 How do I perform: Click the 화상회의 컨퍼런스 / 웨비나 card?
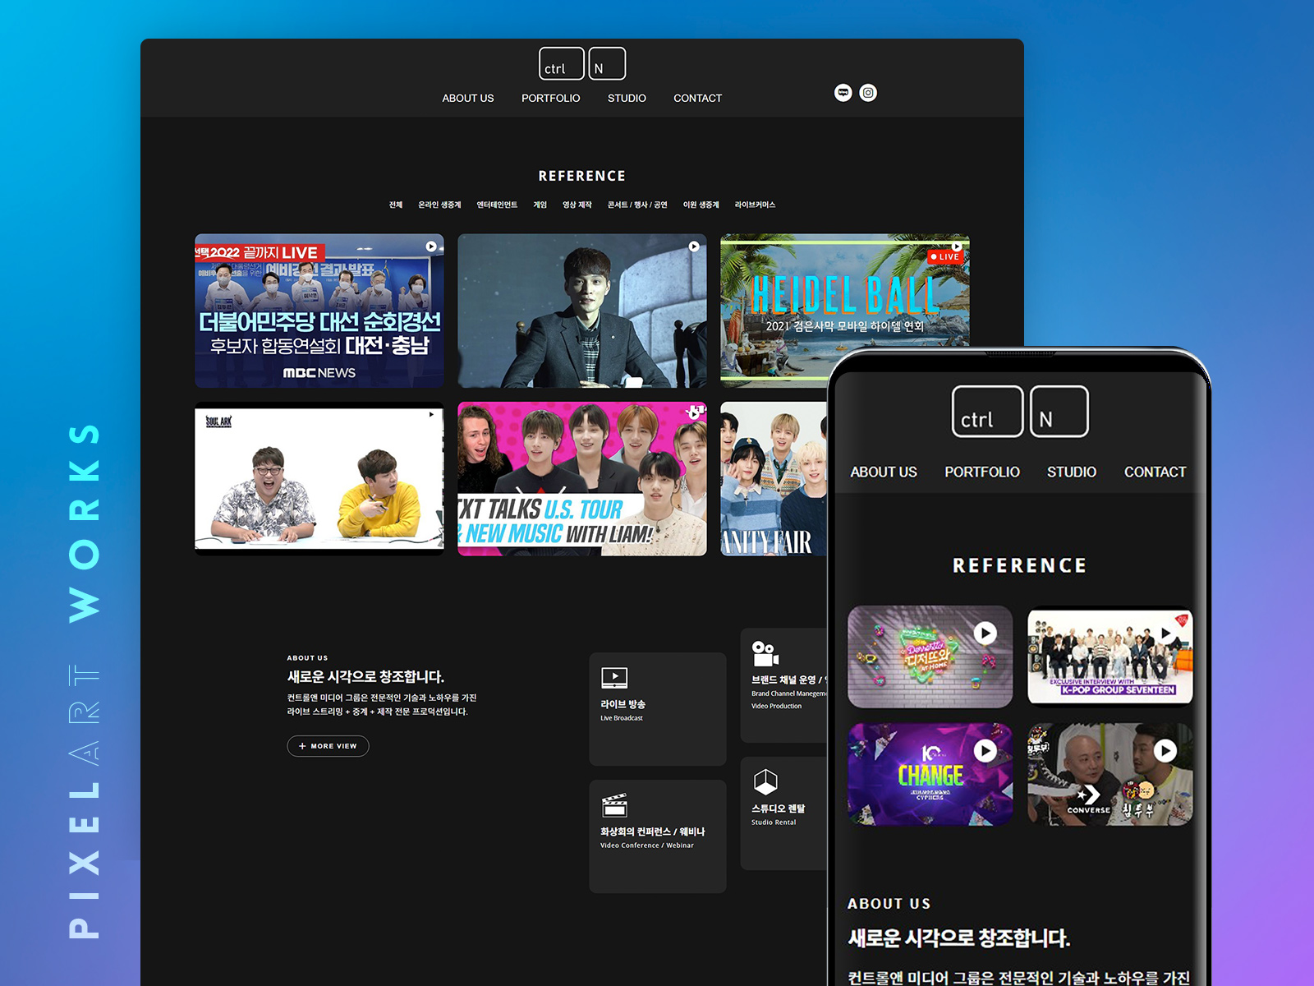pyautogui.click(x=658, y=836)
